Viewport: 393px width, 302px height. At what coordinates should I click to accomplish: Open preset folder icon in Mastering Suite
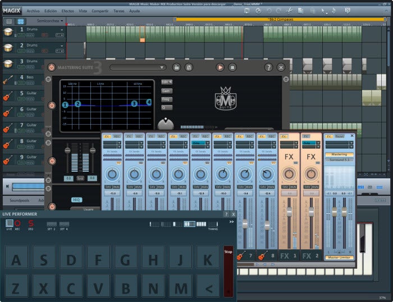176,67
